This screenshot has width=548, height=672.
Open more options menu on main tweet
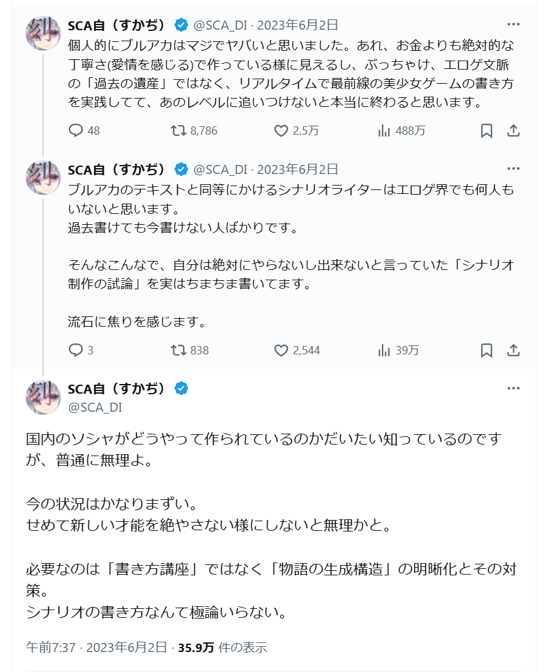coord(513,389)
